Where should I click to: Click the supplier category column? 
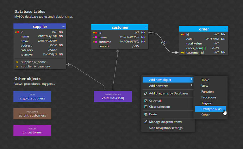pos(40,50)
